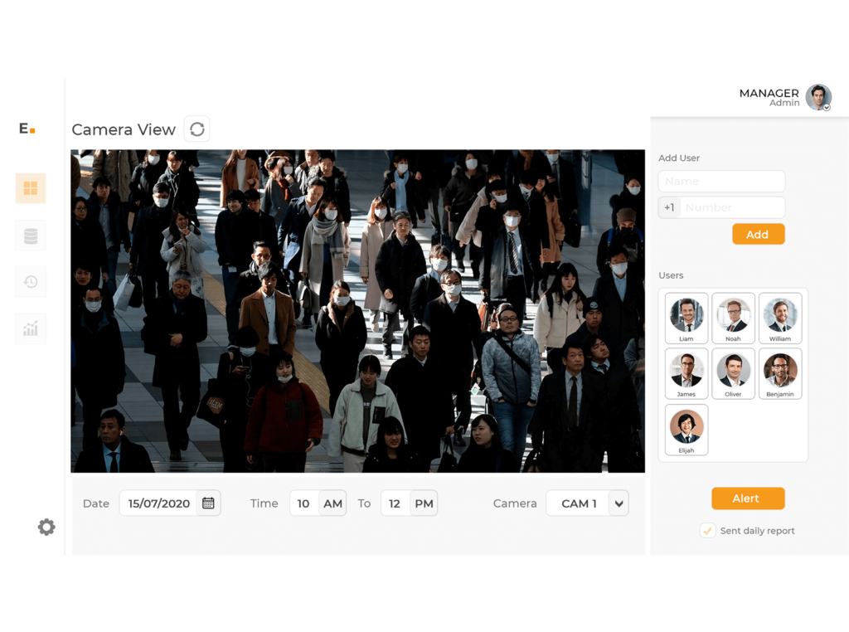Open settings via the gear icon

point(46,527)
